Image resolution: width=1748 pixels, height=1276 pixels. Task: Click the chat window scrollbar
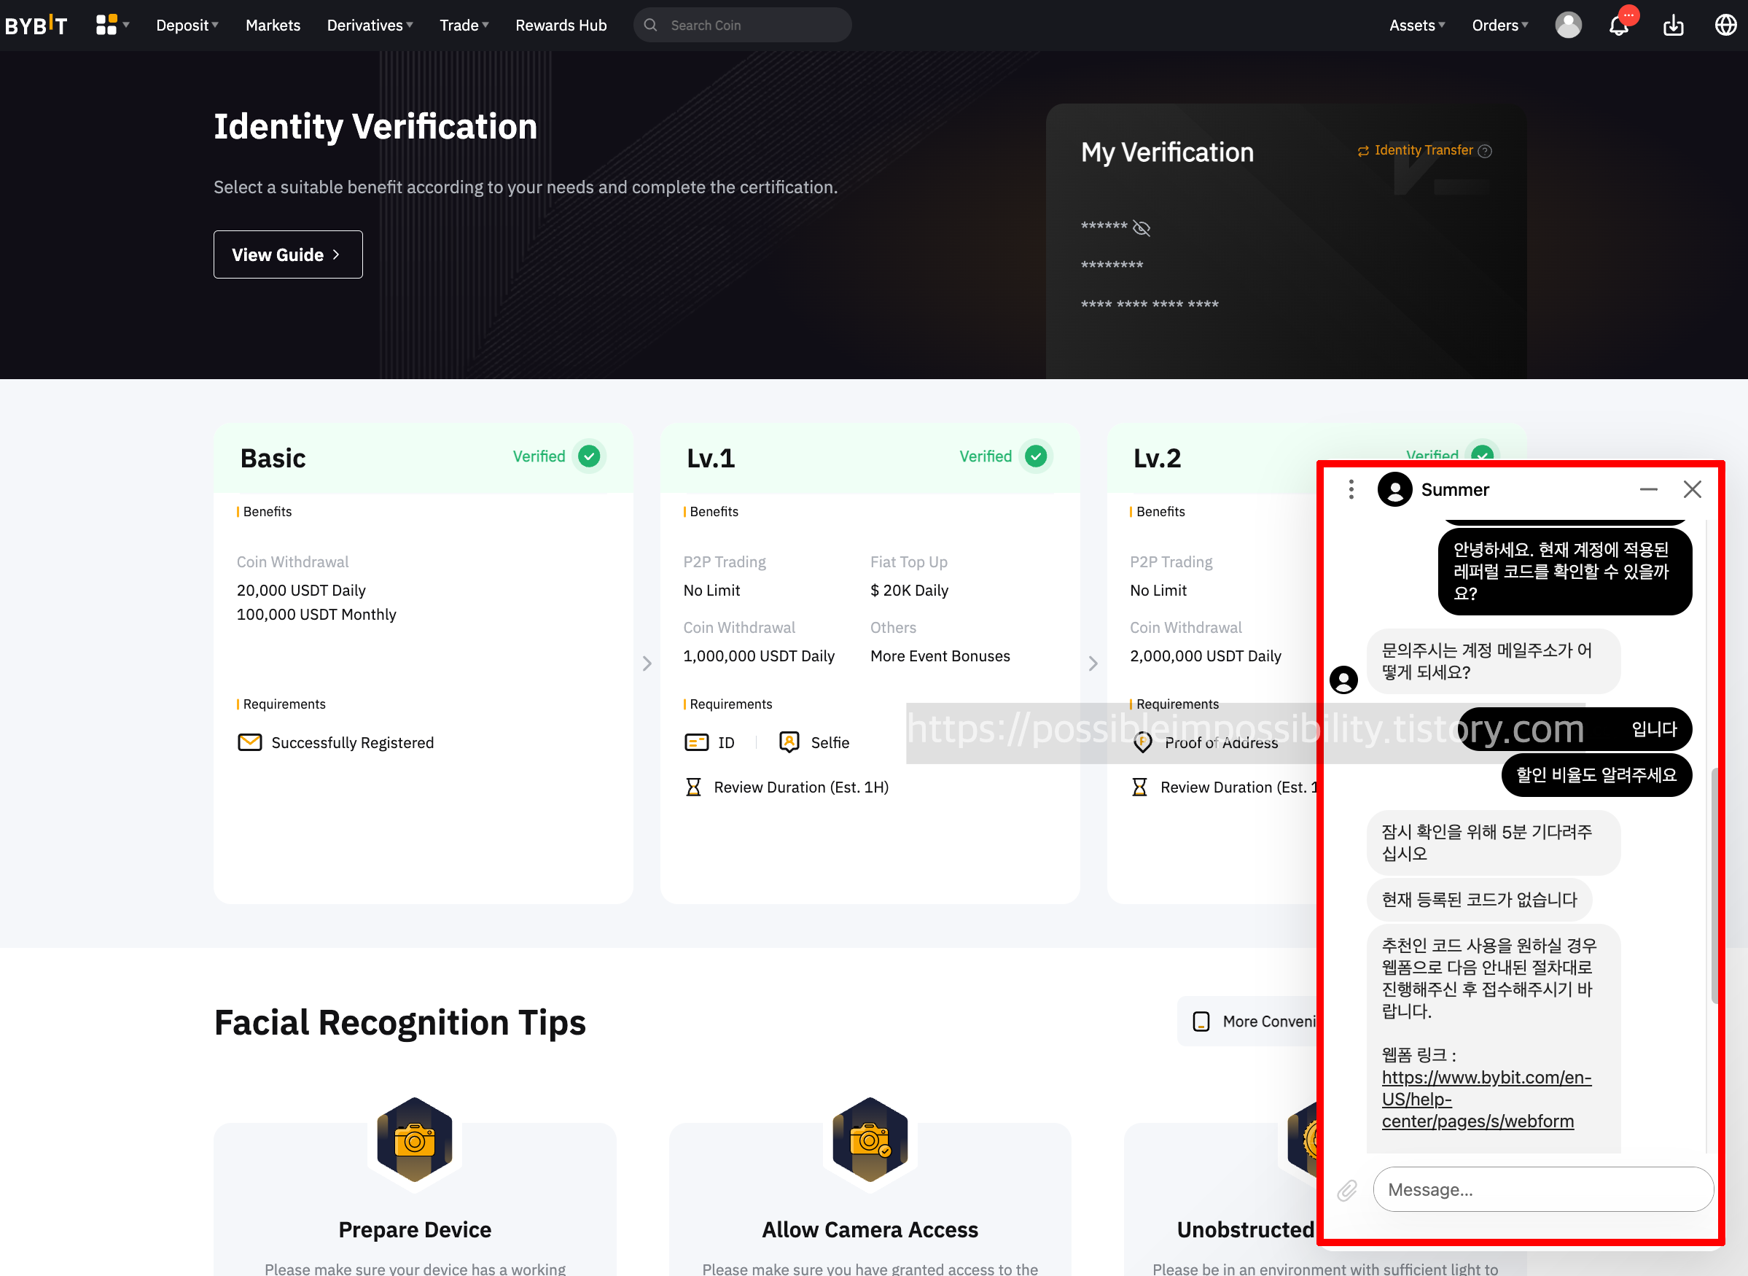tap(1713, 884)
